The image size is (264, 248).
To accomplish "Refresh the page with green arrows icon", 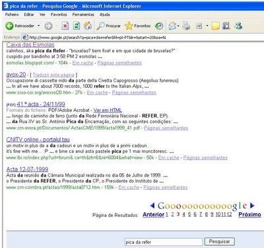I will click(x=77, y=26).
